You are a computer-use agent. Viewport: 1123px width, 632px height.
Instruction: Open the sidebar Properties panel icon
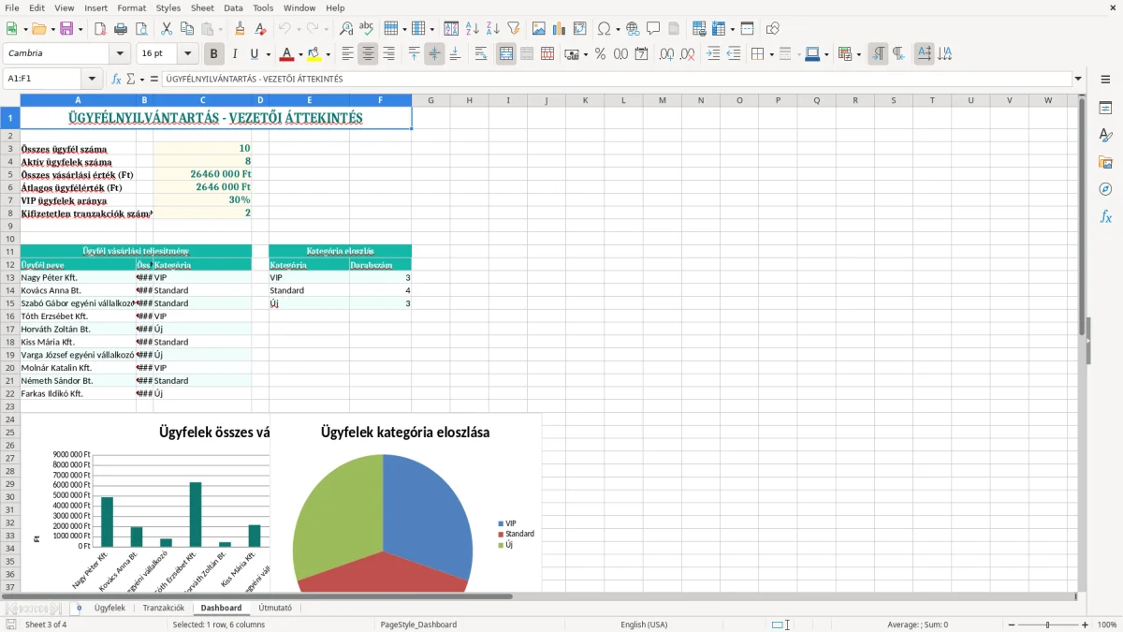[x=1105, y=109]
